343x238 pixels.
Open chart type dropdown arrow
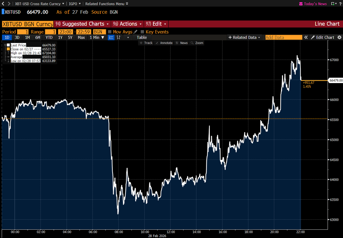pos(128,38)
